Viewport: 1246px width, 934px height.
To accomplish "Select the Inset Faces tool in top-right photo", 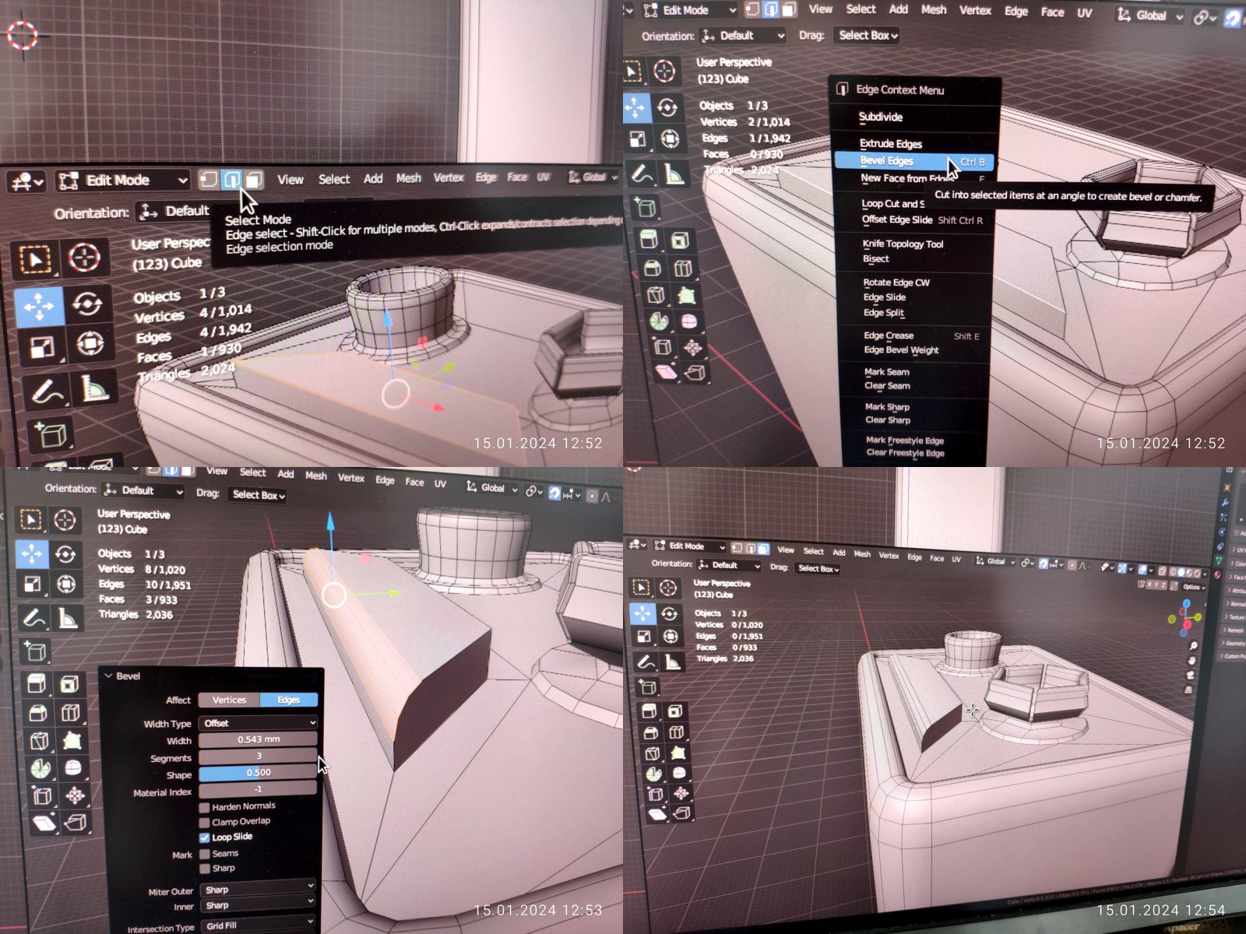I will (679, 240).
